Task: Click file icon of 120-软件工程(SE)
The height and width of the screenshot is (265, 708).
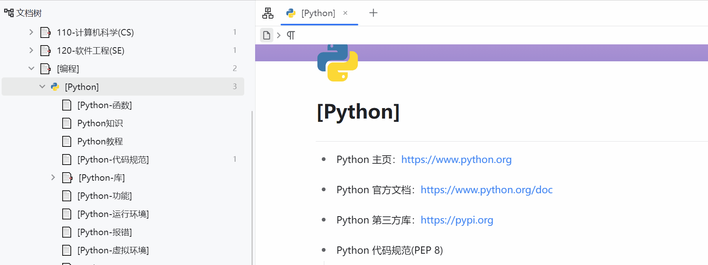Action: click(46, 50)
